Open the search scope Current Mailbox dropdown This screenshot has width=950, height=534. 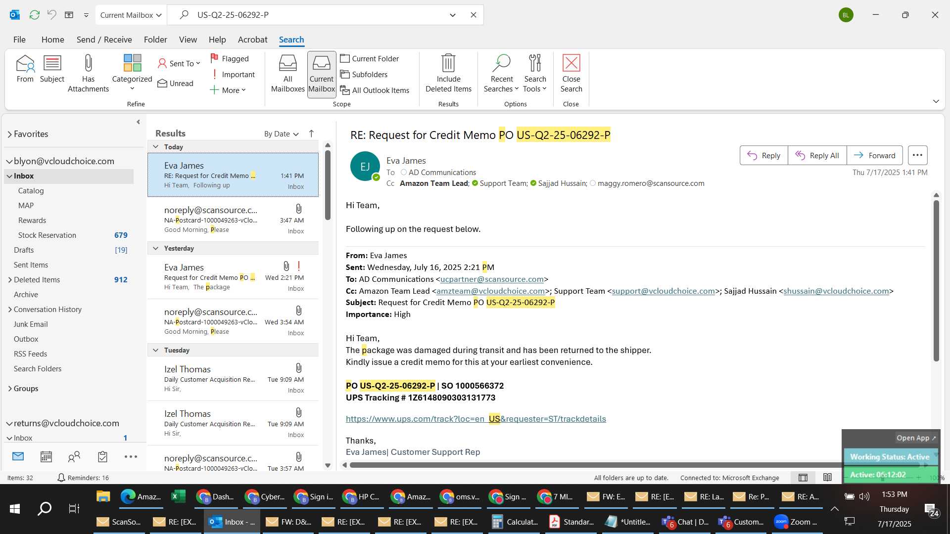click(x=131, y=15)
